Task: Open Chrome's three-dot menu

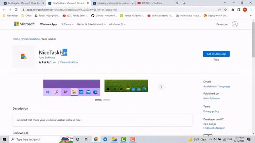Action: pos(251,10)
